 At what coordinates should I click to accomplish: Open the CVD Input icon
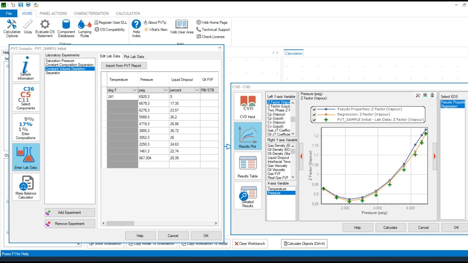coord(248,107)
